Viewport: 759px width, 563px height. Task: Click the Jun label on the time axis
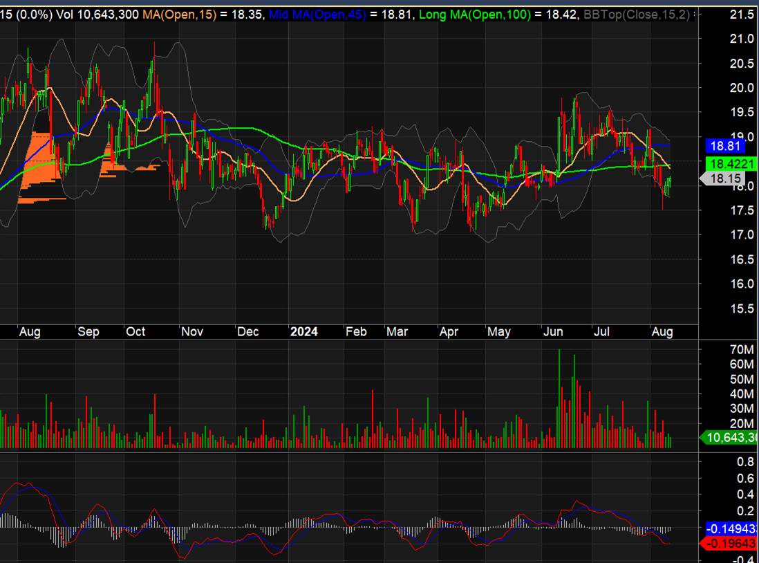(553, 332)
